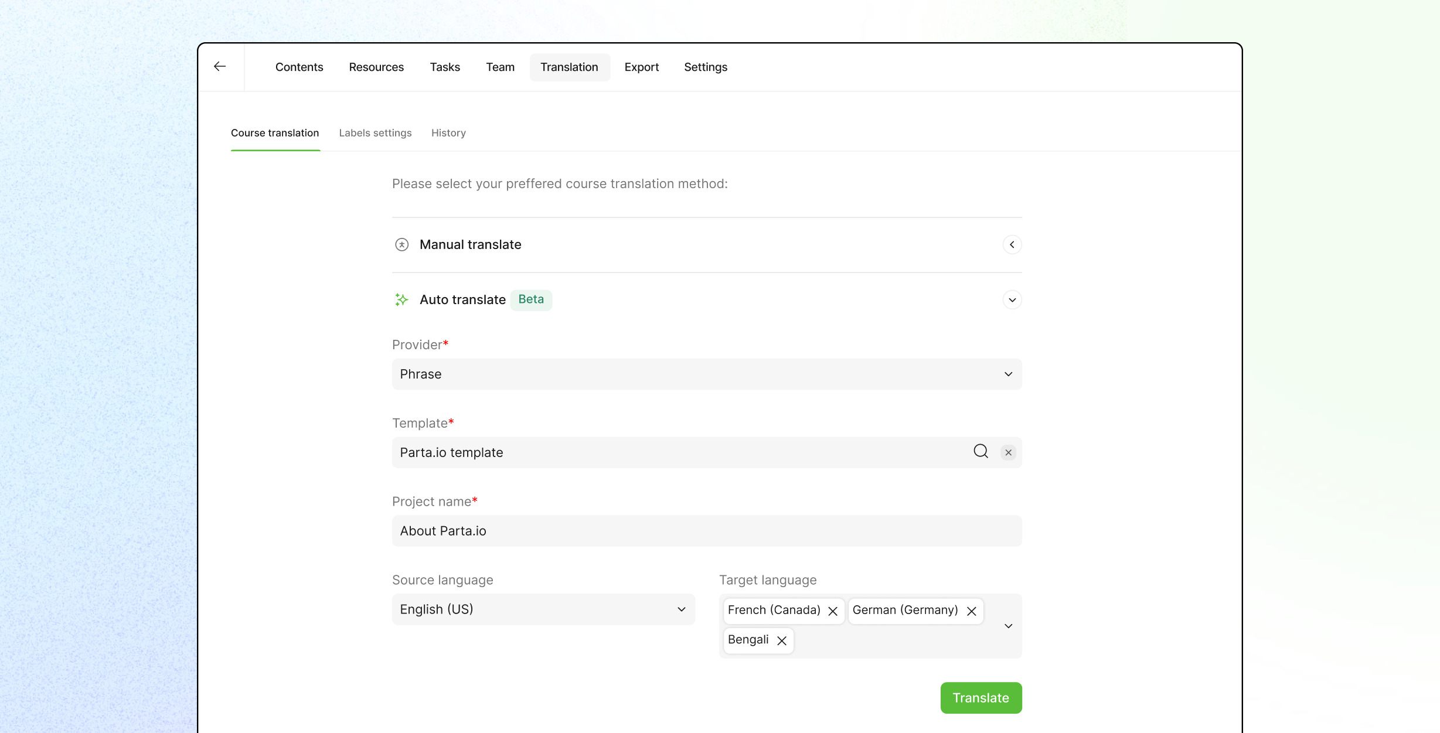Open the History sub-tab
Screen dimensions: 1440x733
tap(448, 133)
